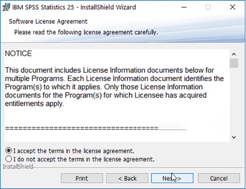The image size is (246, 189).
Task: Click the InstallShield installer icon in title bar
Action: pyautogui.click(x=6, y=7)
